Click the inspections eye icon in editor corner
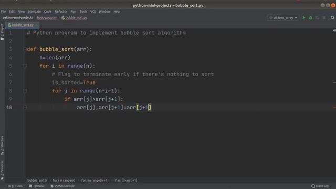This screenshot has height=189, width=336. click(x=334, y=30)
